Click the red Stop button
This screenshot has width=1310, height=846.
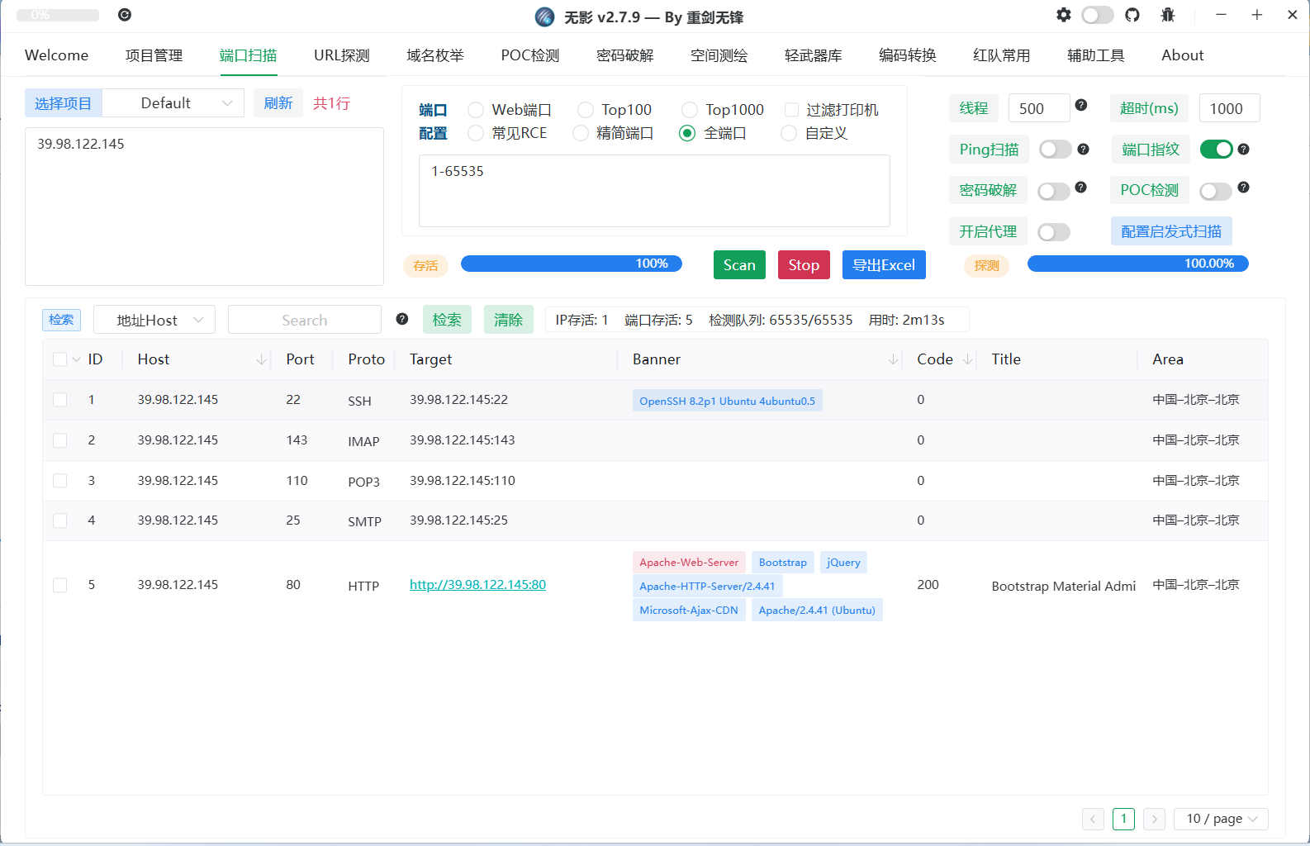click(804, 265)
